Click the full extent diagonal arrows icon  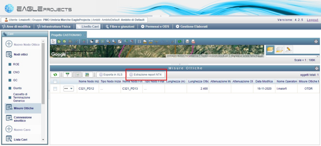coord(120,42)
